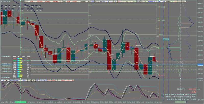Click the -1.30 profit readout
This screenshot has width=204, height=104.
pyautogui.click(x=193, y=92)
